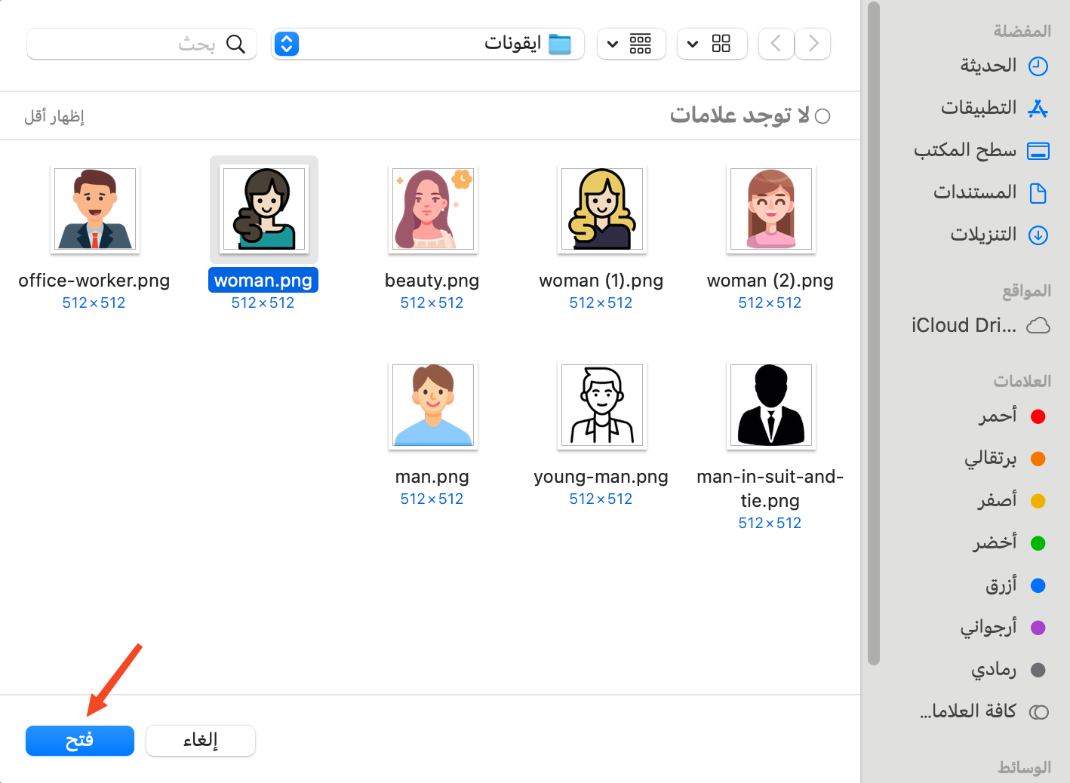Open the iCloud Drive cloud icon
This screenshot has height=783, width=1070.
pos(1038,325)
